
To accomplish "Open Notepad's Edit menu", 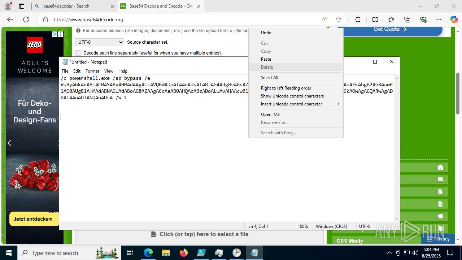I will pos(77,71).
